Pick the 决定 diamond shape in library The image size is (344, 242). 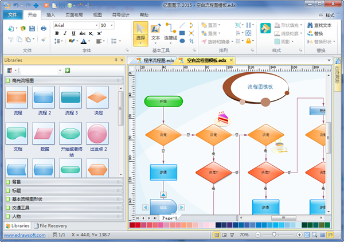pyautogui.click(x=97, y=101)
